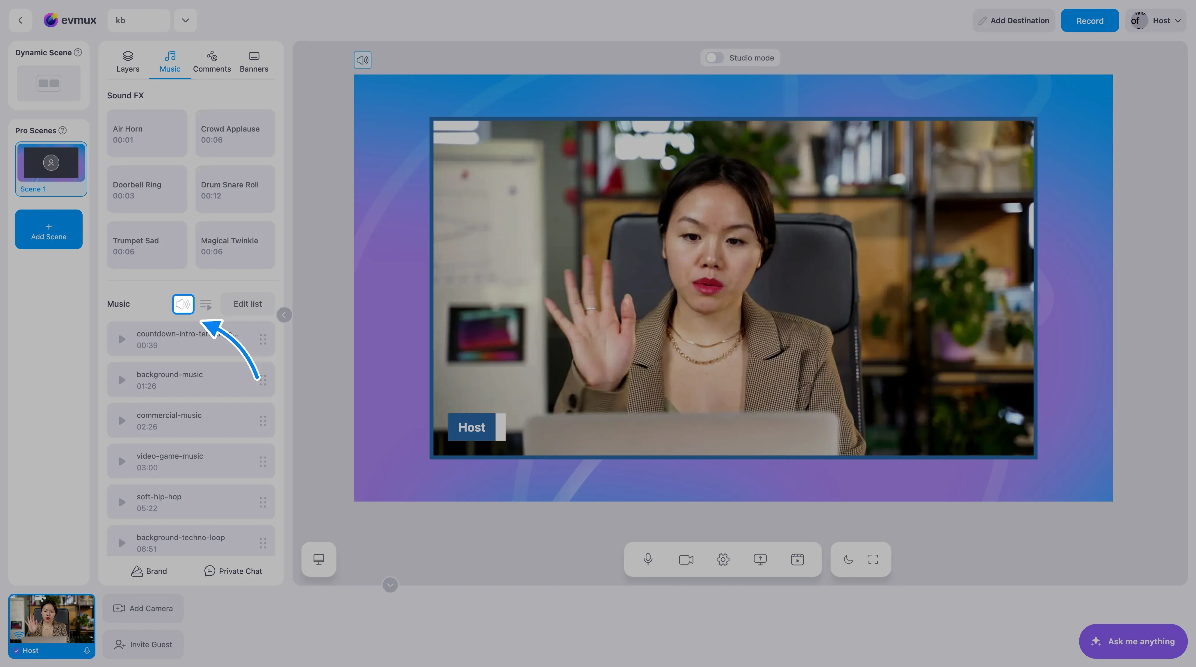
Task: Play the background-music track
Action: [x=122, y=380]
